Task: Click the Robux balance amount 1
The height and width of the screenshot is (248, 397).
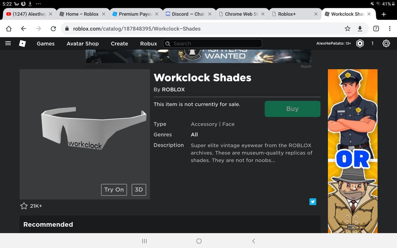Action: click(372, 43)
